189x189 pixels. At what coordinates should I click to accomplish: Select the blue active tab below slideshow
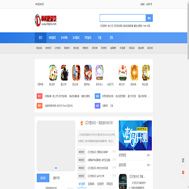[43, 178]
